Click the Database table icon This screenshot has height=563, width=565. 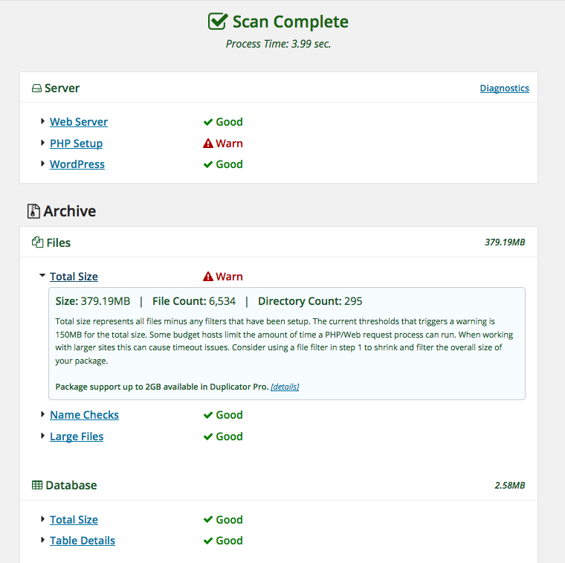coord(36,485)
